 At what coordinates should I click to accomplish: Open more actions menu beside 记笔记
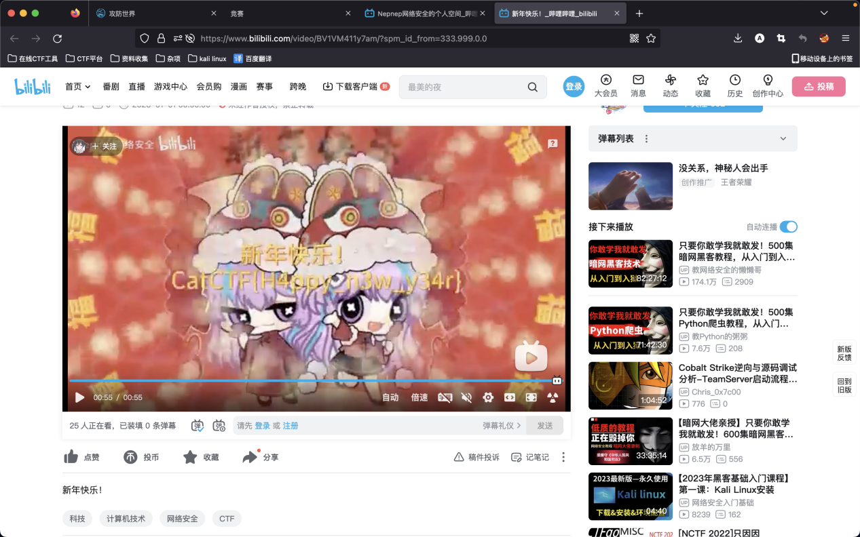[563, 457]
